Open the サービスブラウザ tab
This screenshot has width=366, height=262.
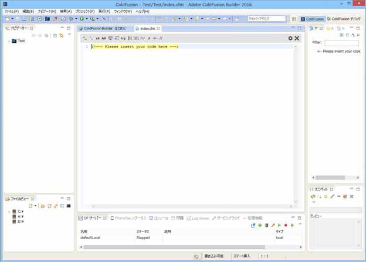pyautogui.click(x=226, y=218)
